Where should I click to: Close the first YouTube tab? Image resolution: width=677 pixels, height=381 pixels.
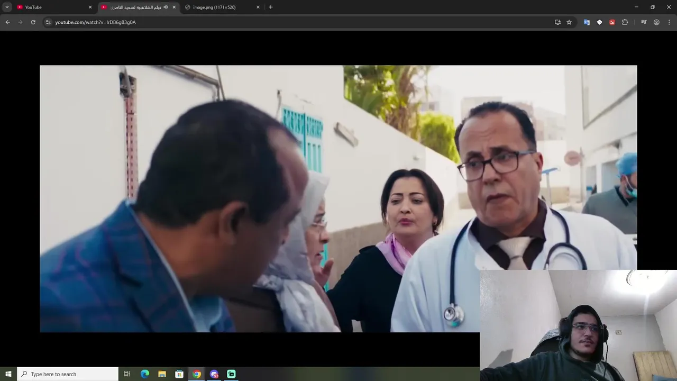90,7
